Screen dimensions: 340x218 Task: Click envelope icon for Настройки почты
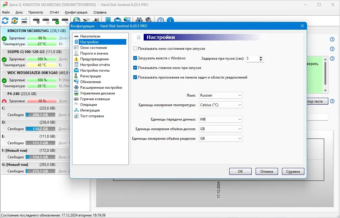click(76, 70)
